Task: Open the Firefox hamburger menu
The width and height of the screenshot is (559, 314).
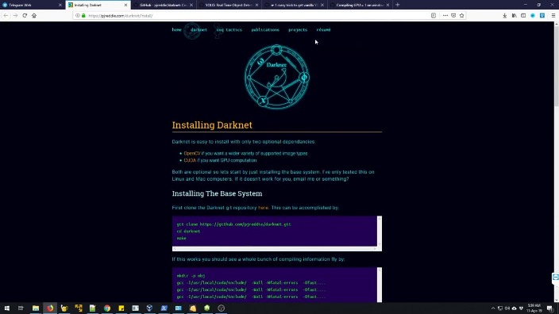Action: (553, 16)
